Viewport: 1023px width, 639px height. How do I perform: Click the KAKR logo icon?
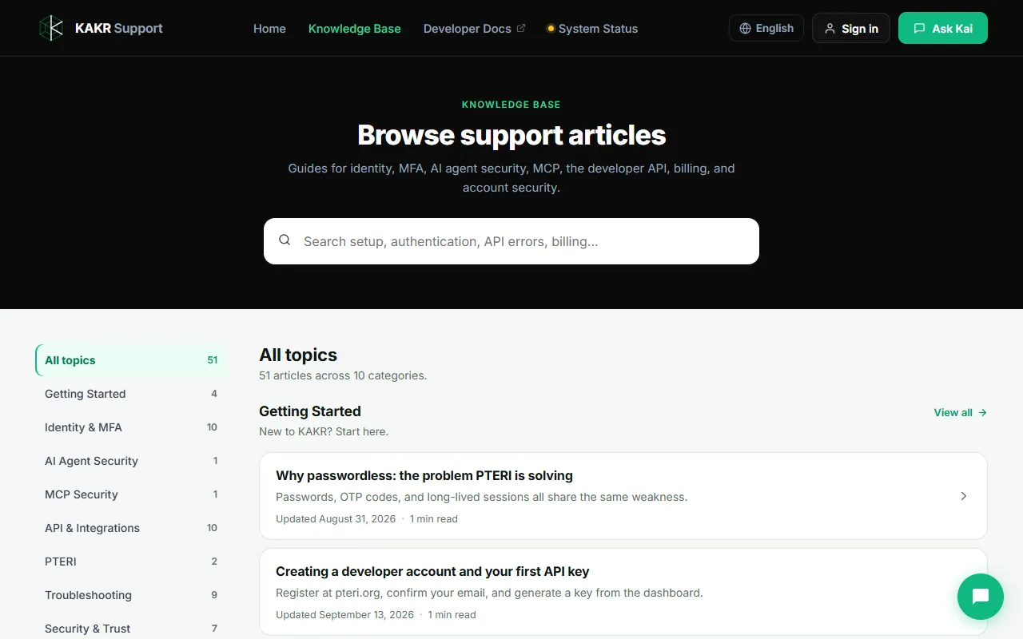coord(51,28)
